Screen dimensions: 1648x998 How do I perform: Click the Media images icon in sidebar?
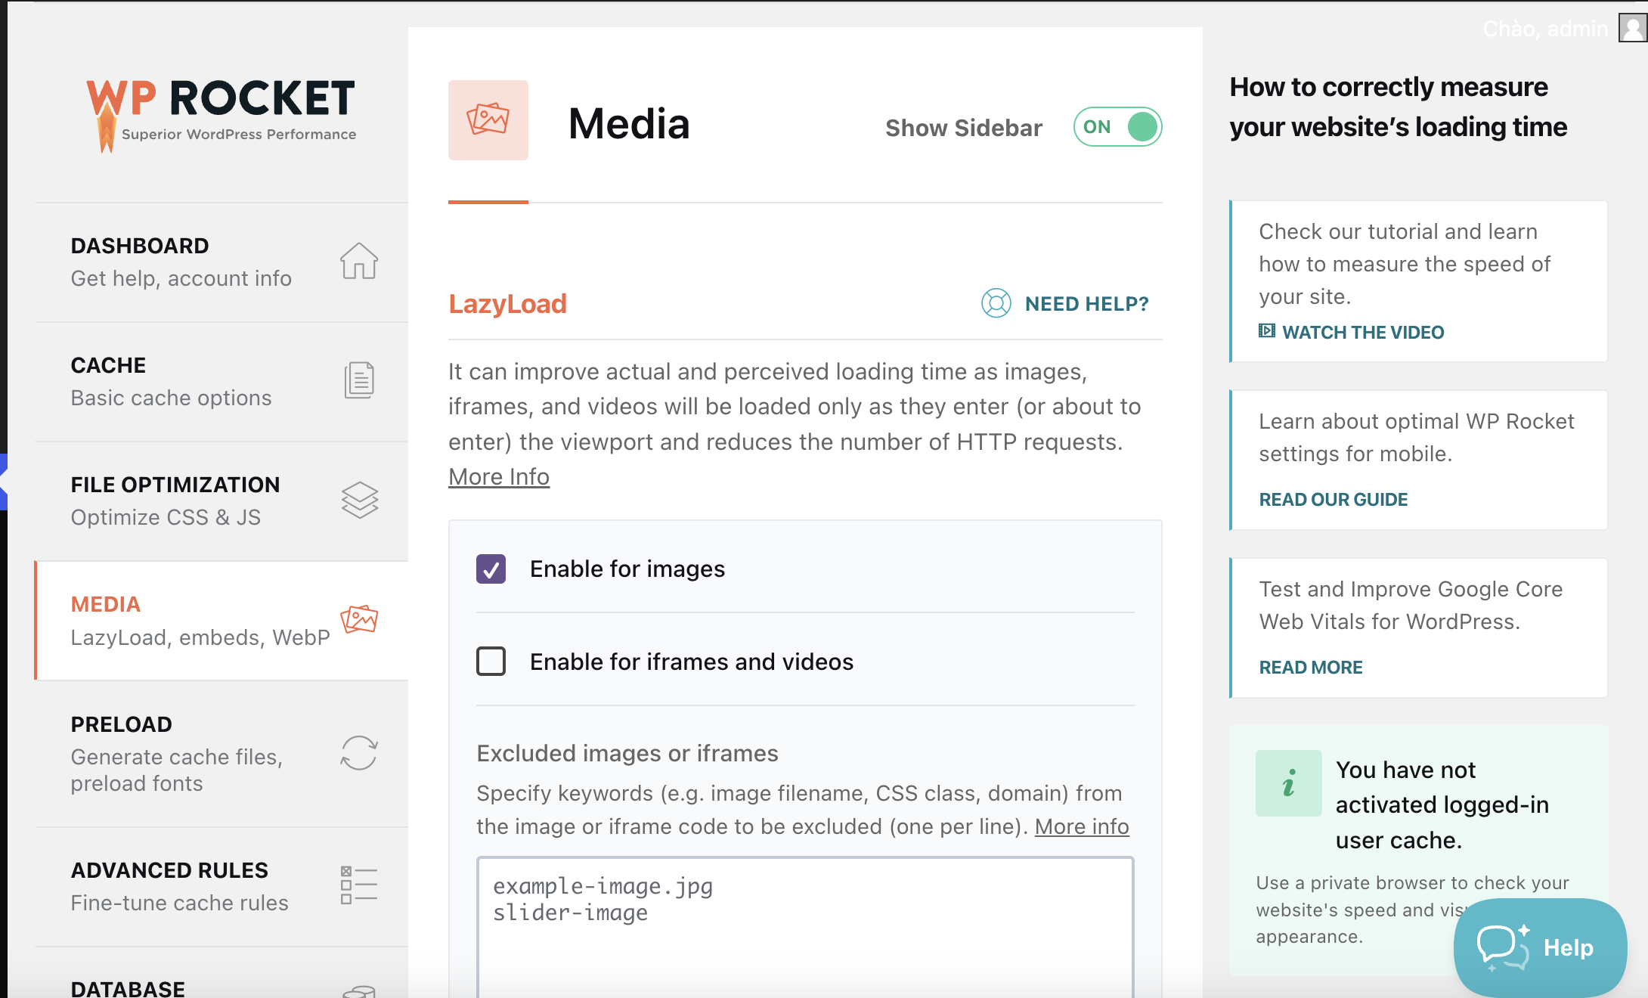pyautogui.click(x=359, y=619)
